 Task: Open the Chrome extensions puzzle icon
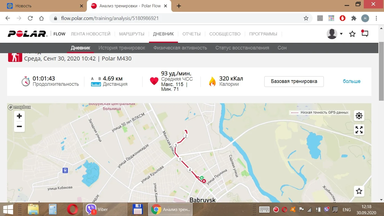pos(354,18)
